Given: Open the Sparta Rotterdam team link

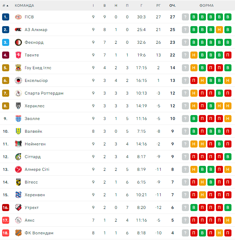Looking at the screenshot, I should pos(44,93).
